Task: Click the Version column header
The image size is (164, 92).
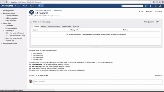Action: pos(35,30)
